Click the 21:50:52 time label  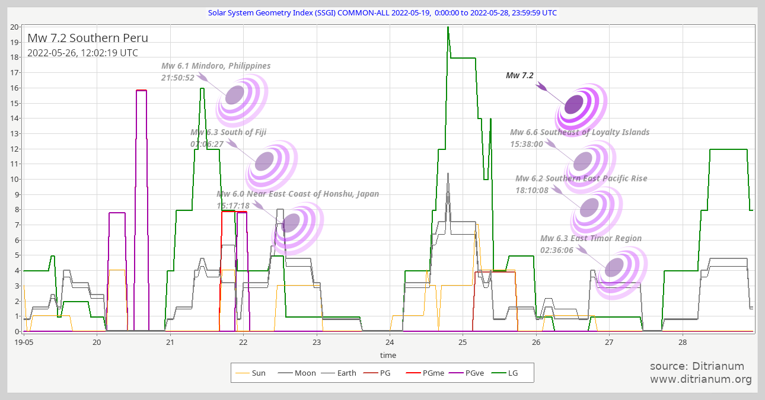[x=178, y=78]
